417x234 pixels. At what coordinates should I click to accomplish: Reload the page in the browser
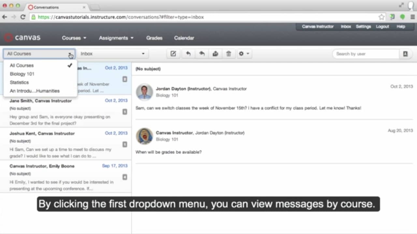pos(23,17)
